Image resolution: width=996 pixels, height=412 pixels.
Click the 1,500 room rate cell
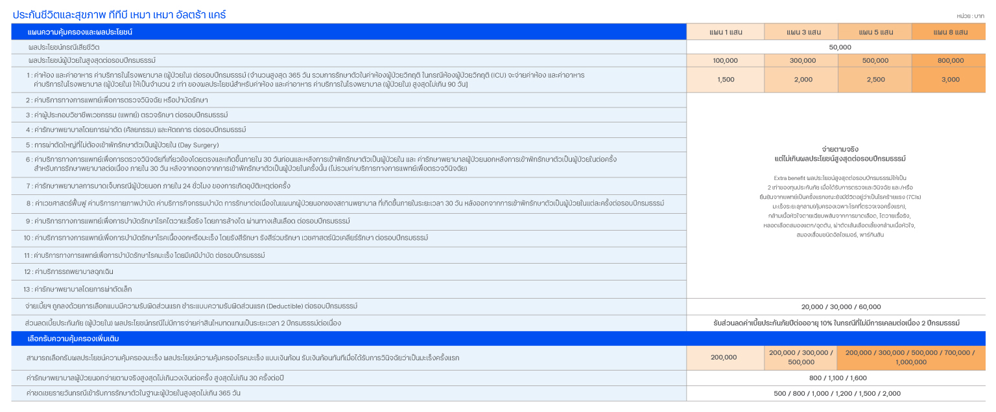pos(725,80)
